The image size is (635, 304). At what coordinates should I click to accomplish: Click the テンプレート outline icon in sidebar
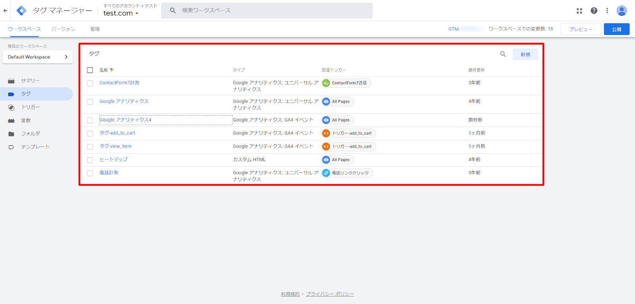pos(11,147)
